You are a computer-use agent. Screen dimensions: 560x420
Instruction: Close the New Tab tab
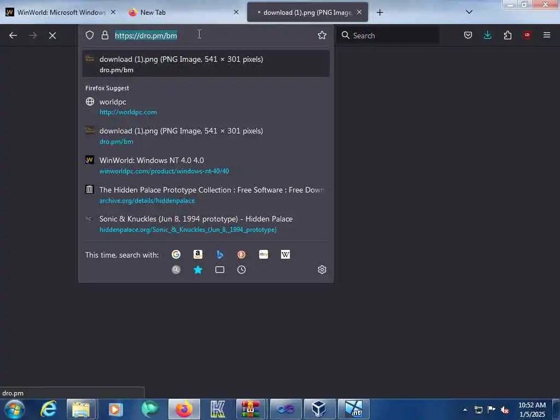(236, 12)
